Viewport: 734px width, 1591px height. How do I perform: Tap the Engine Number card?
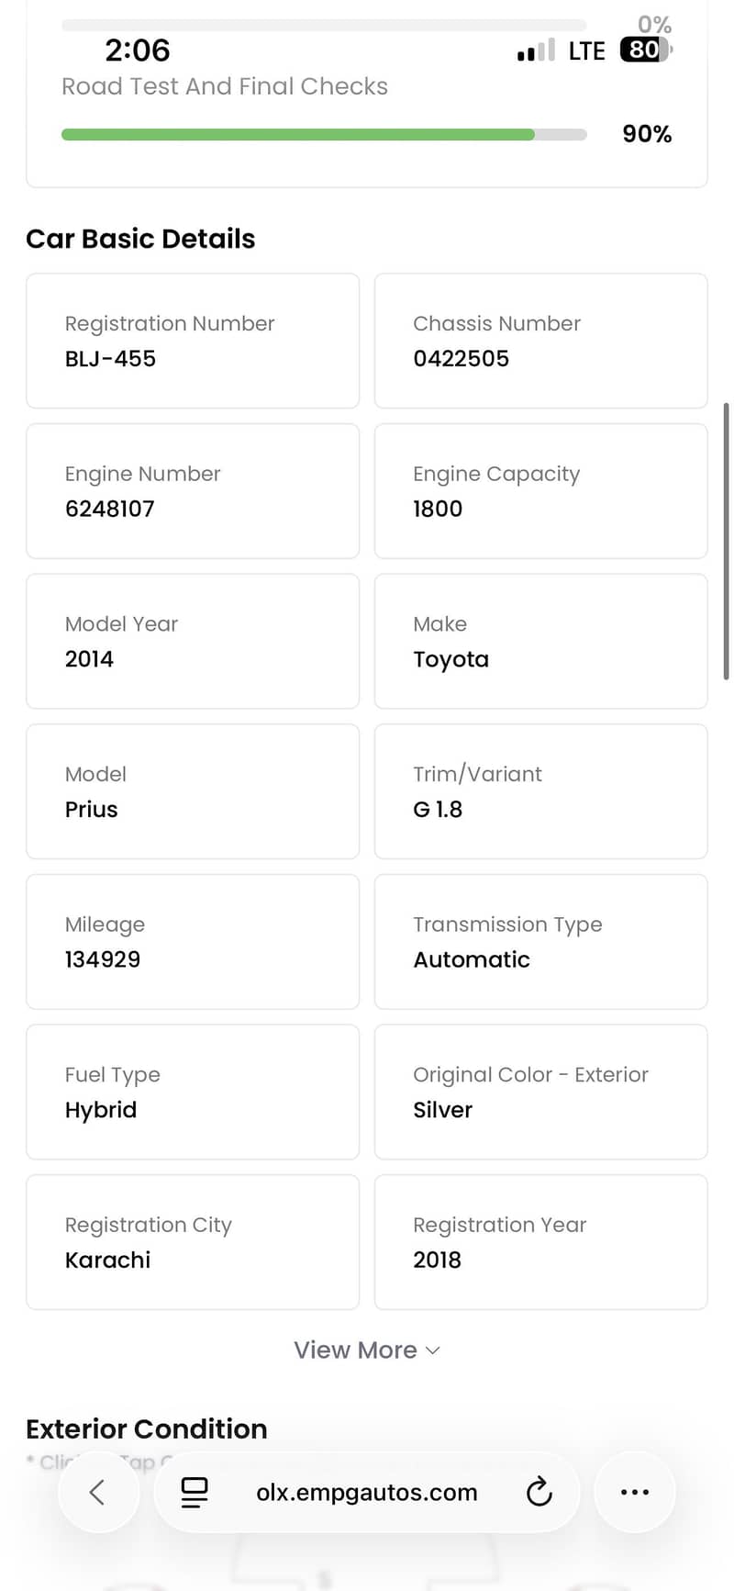pos(193,491)
